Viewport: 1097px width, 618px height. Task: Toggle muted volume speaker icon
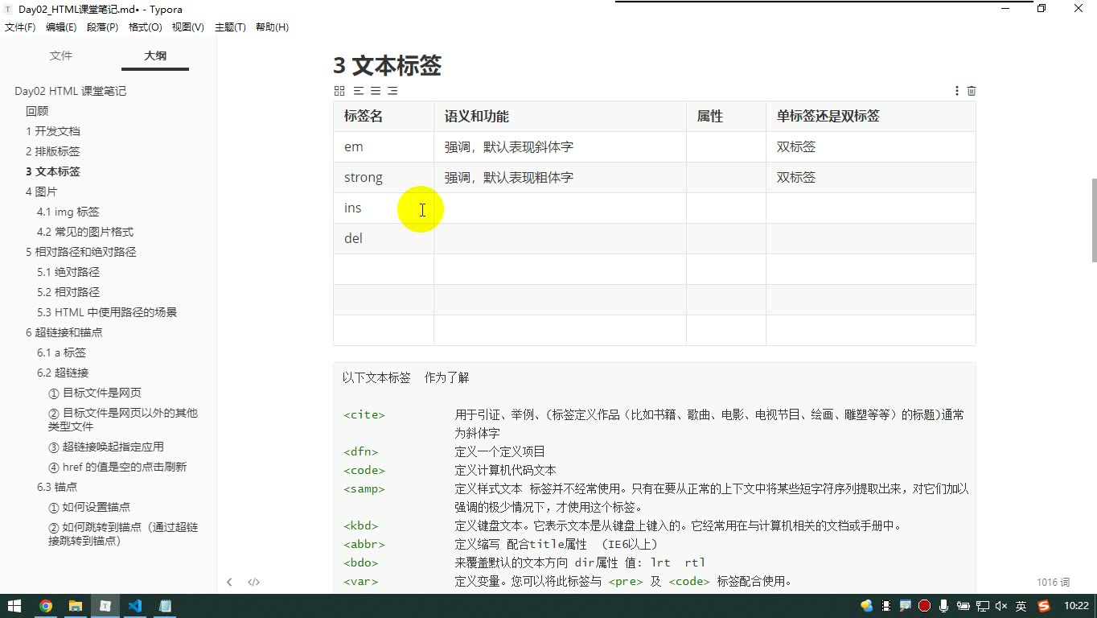1001,606
